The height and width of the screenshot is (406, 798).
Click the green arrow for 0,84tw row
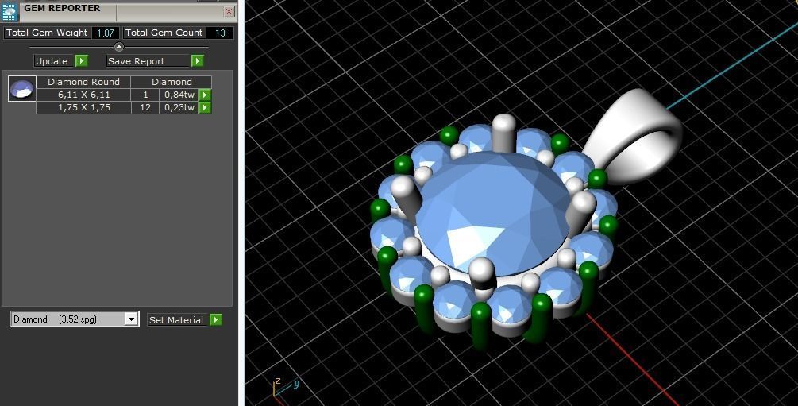[205, 95]
